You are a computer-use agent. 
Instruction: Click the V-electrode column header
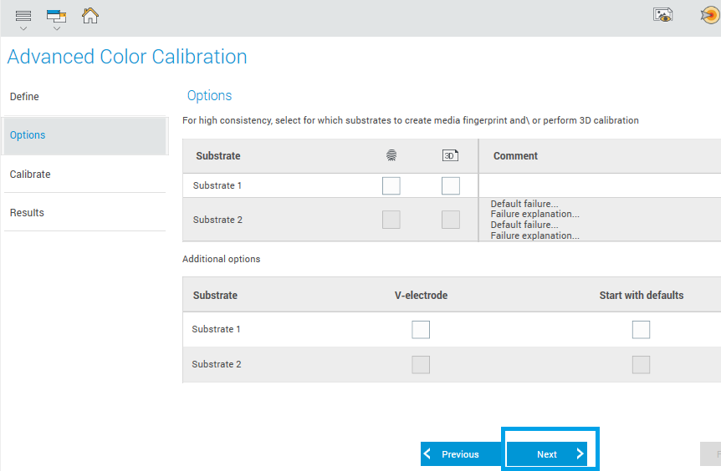pyautogui.click(x=421, y=295)
